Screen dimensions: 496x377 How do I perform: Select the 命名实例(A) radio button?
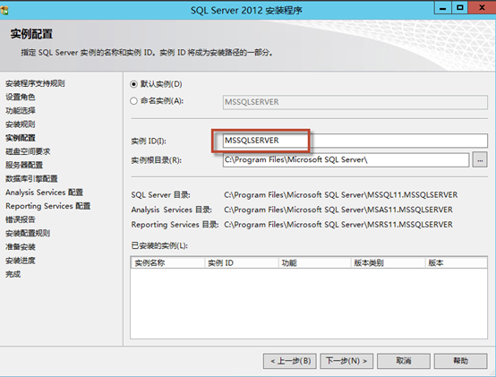(133, 101)
